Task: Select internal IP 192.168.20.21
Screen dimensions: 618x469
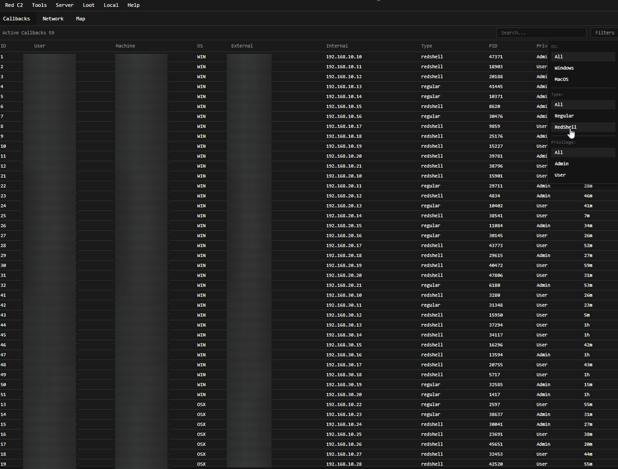Action: point(344,286)
